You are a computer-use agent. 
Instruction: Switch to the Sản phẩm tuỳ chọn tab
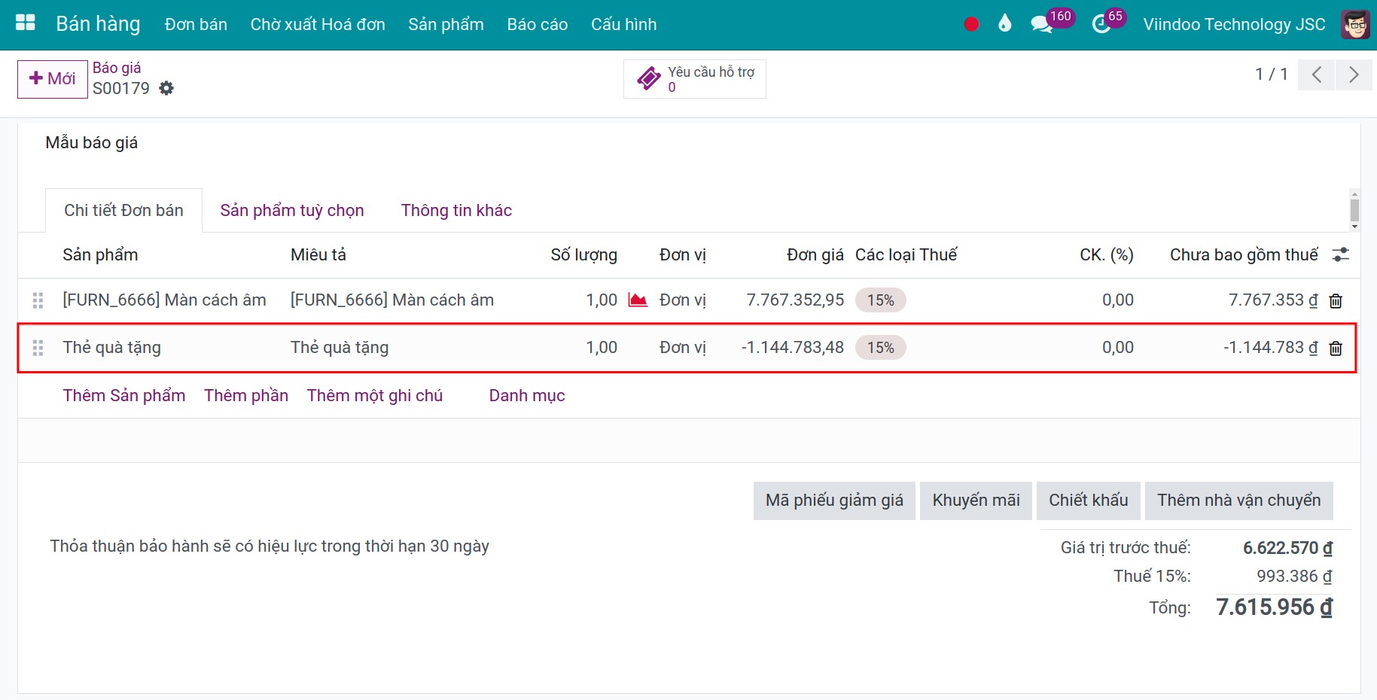tap(291, 210)
